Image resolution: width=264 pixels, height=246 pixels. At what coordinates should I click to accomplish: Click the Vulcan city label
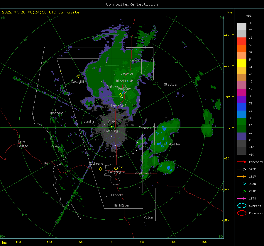149,217
